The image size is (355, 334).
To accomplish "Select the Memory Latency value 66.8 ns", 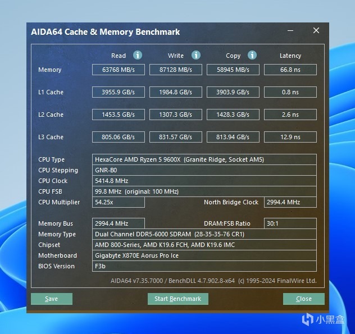I will coord(290,70).
